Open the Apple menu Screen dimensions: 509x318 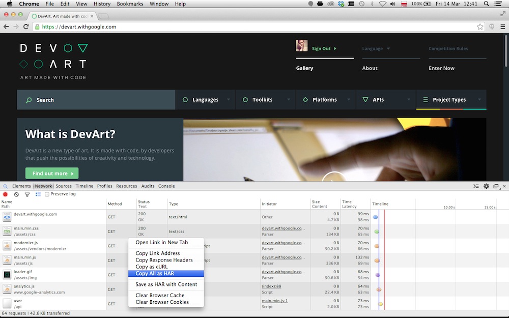point(9,4)
